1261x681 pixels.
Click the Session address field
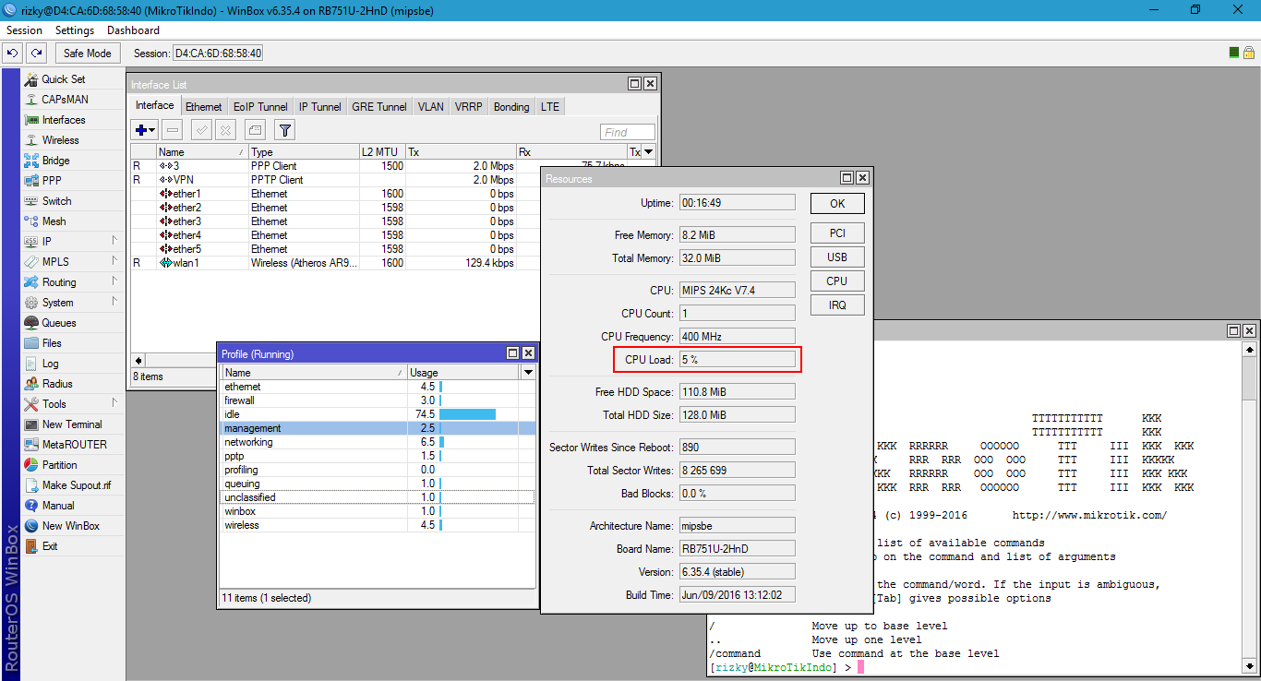coord(218,54)
